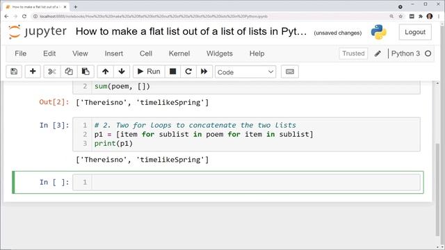Select the flat list notebook browser tab
Image resolution: width=445 pixels, height=250 pixels.
coord(35,7)
